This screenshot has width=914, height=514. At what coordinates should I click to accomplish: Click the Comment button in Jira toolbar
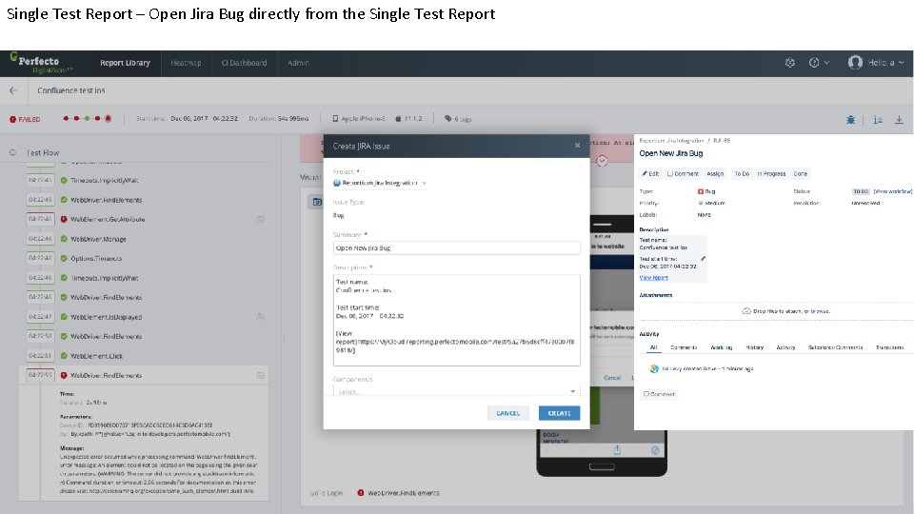pyautogui.click(x=683, y=173)
